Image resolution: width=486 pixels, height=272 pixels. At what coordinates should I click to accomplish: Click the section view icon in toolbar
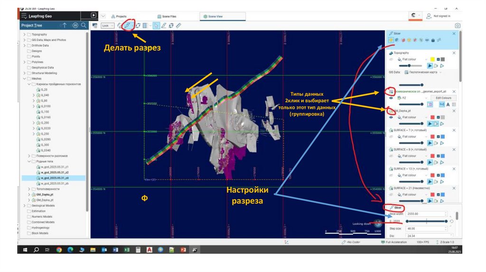[145, 26]
